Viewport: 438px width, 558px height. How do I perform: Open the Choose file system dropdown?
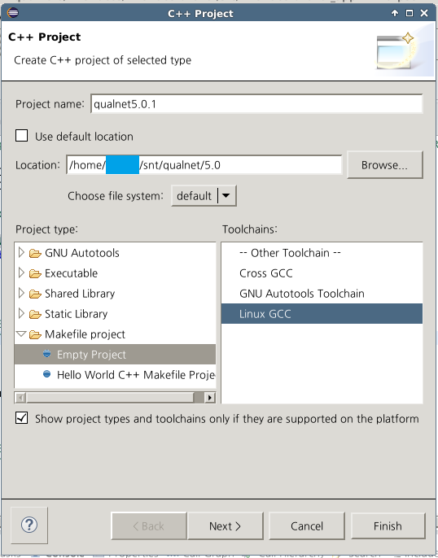click(x=204, y=196)
